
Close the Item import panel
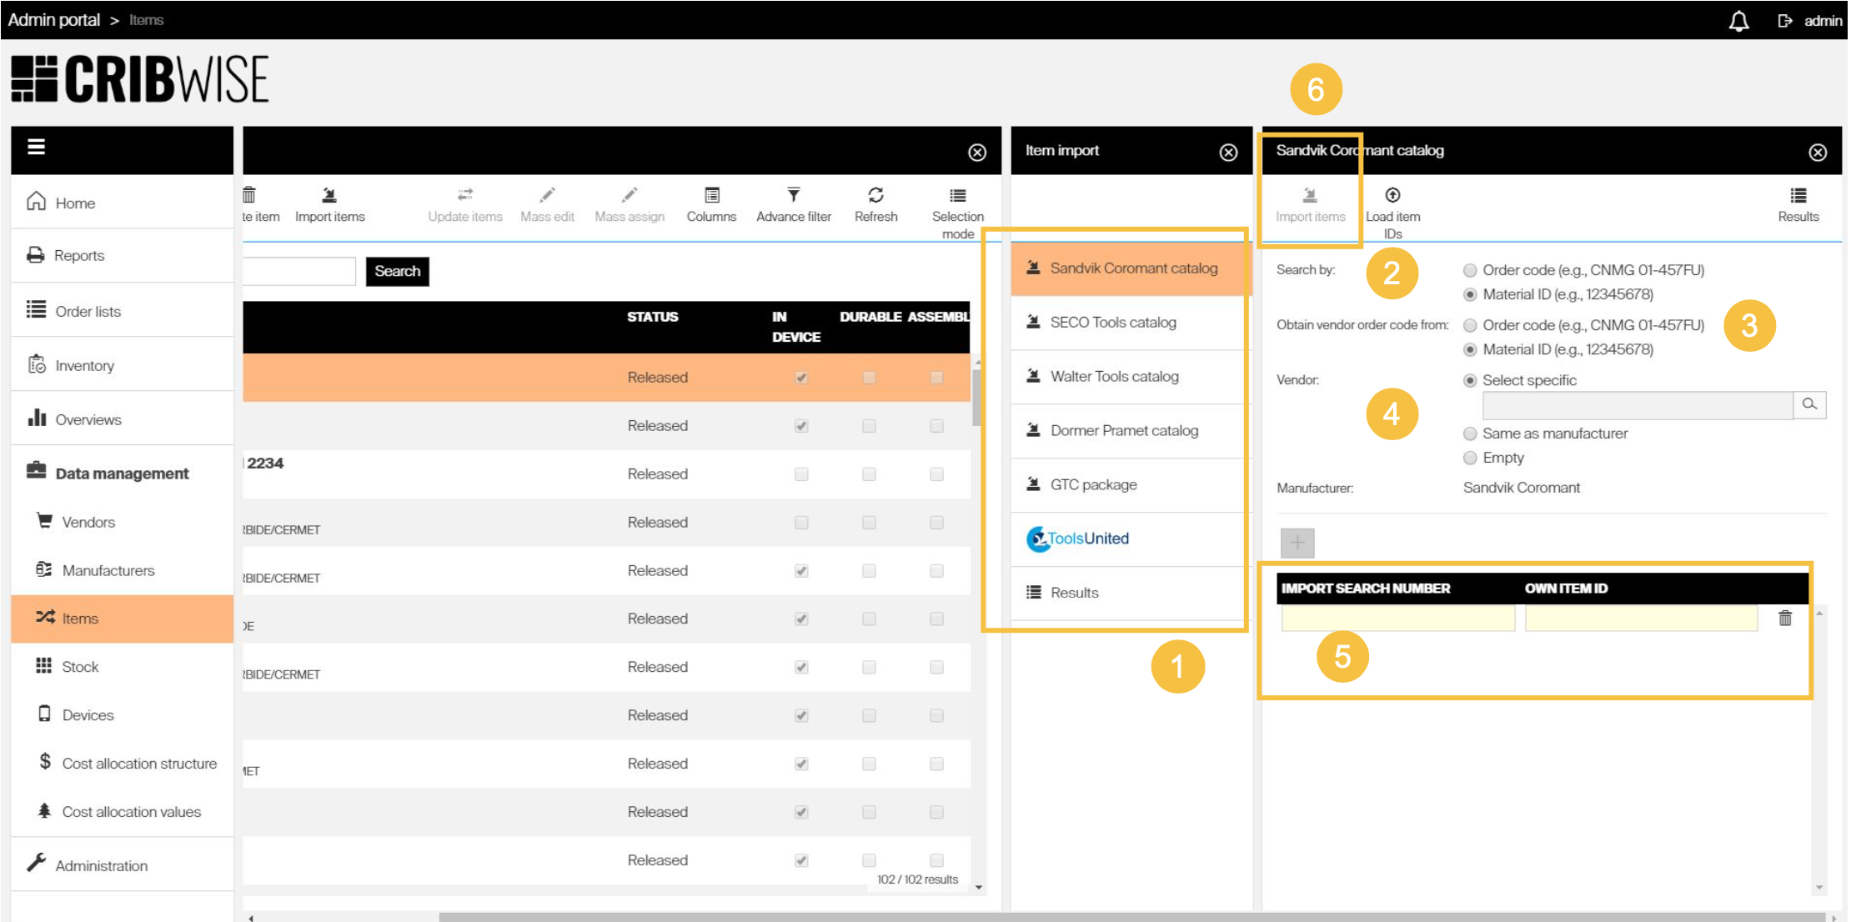click(x=1228, y=152)
